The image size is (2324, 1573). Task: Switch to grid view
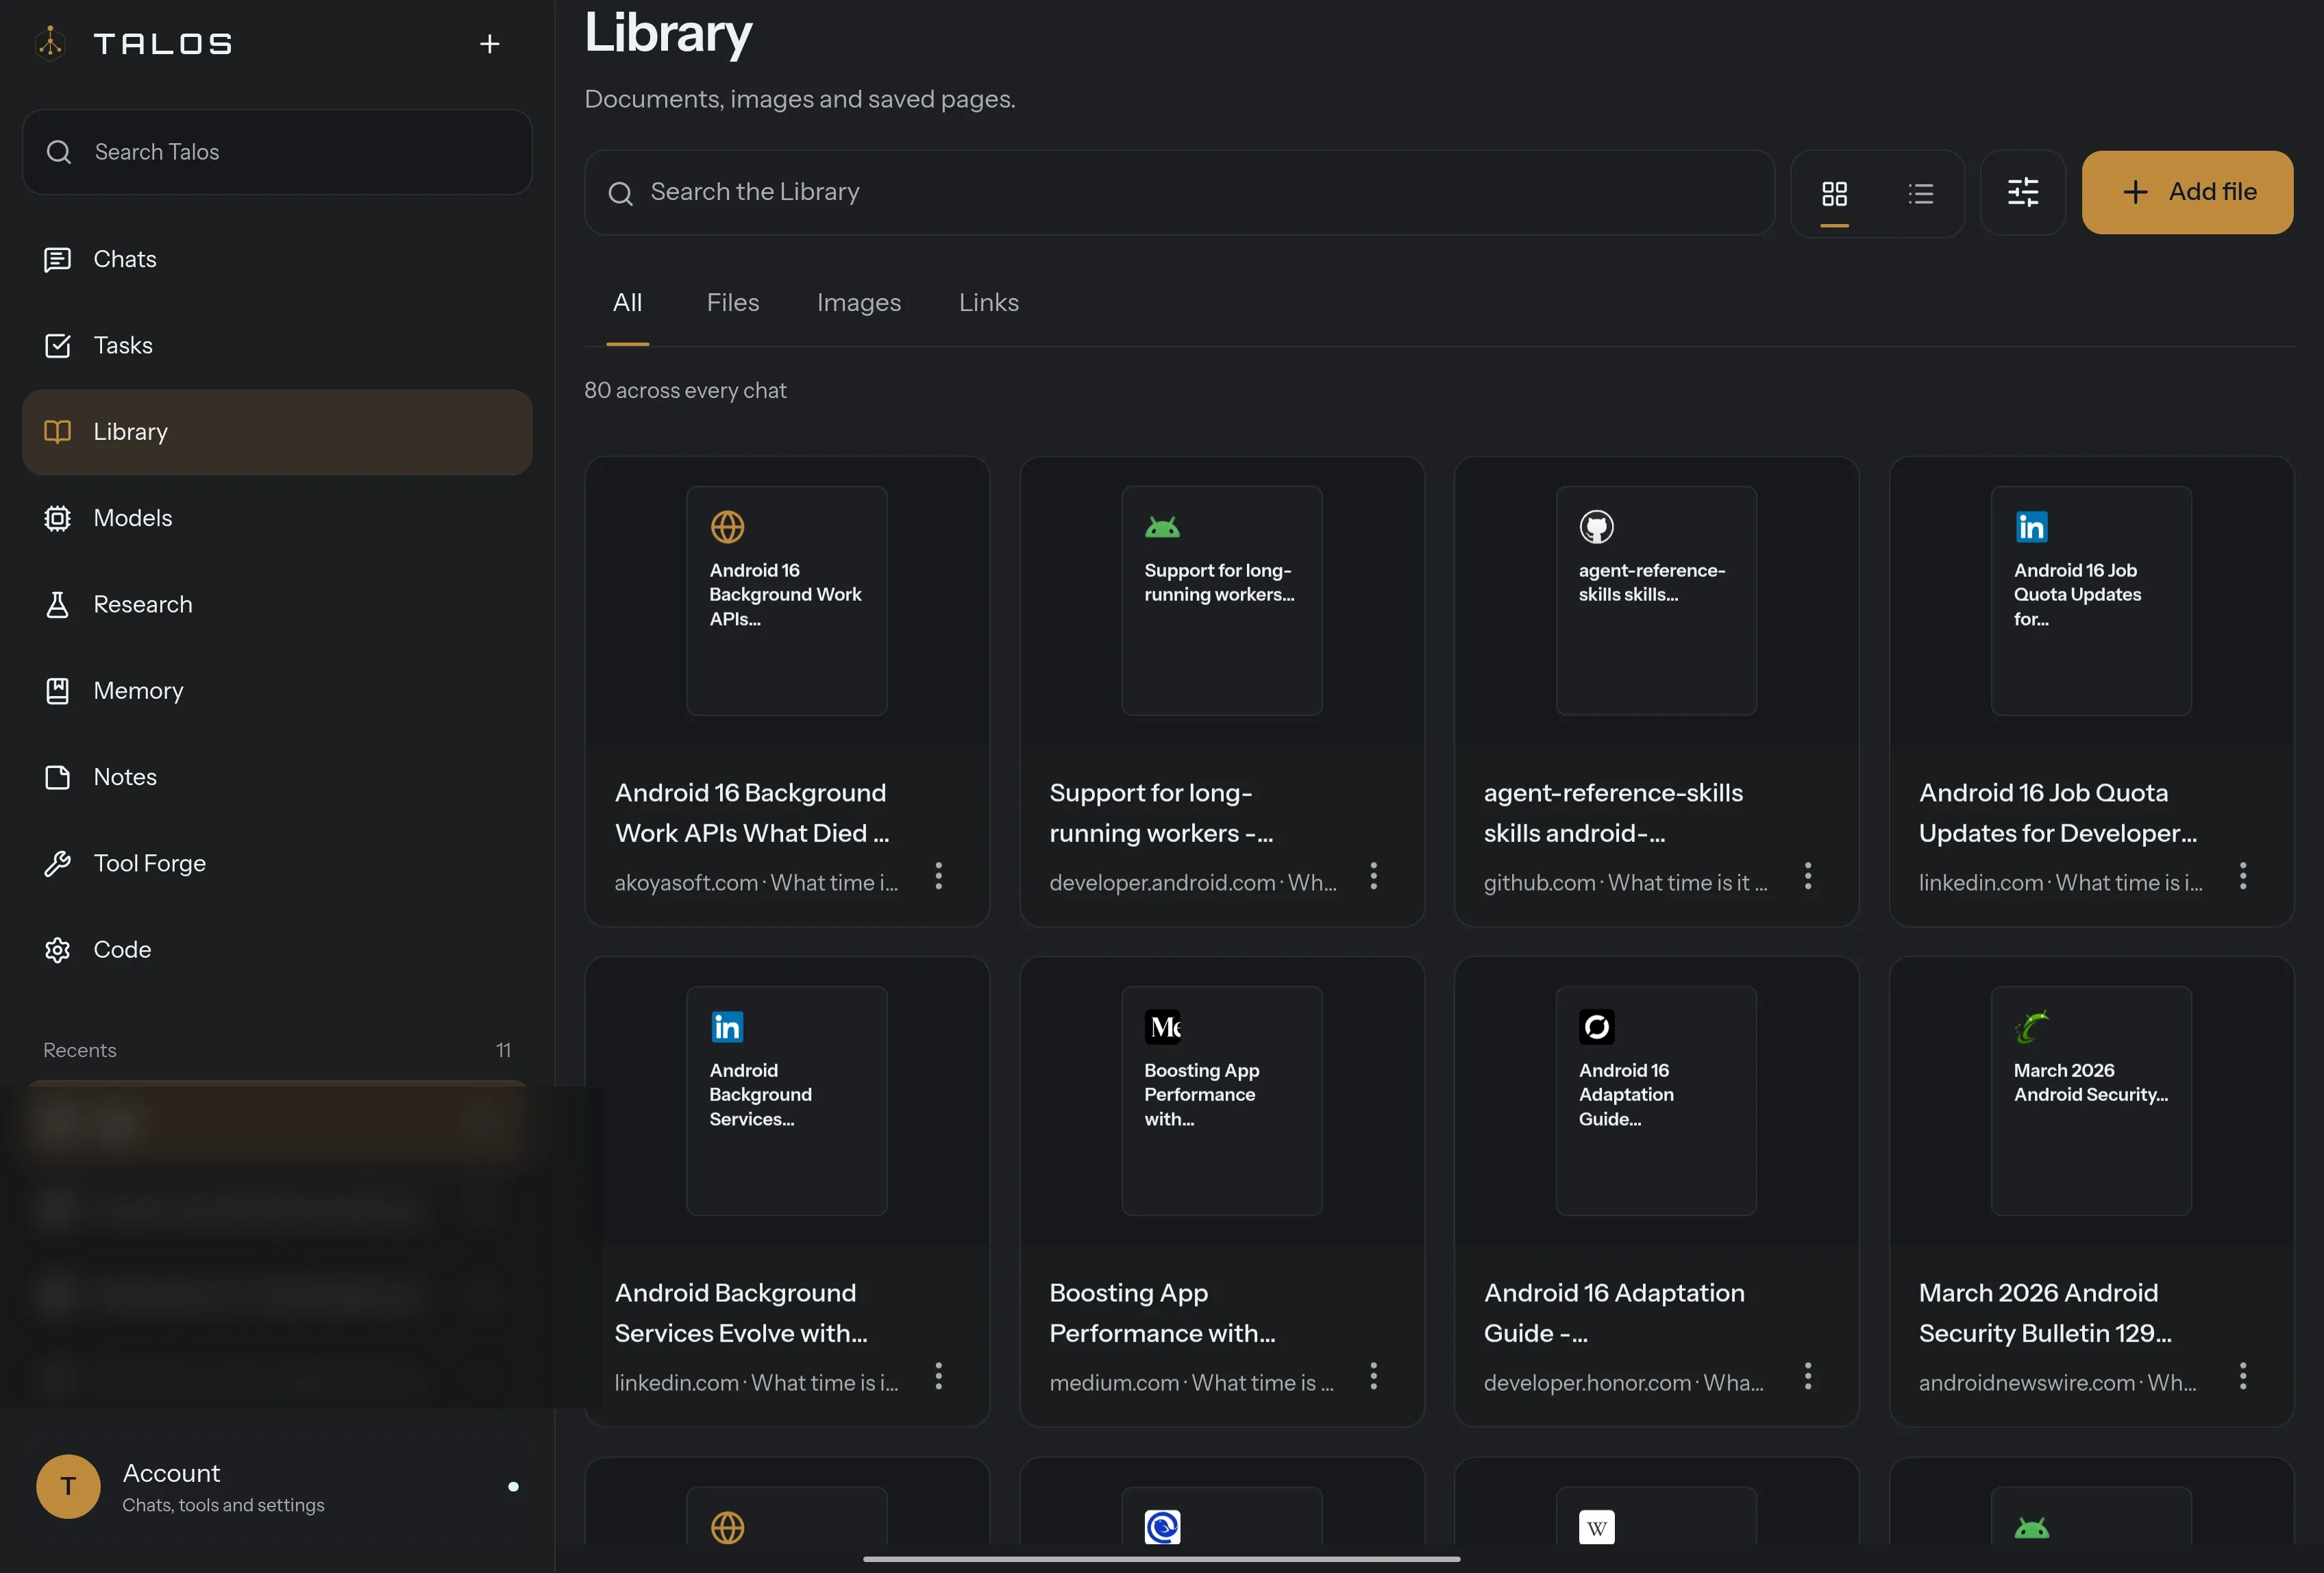(x=1834, y=193)
